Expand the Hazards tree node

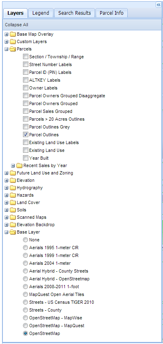click(x=6, y=195)
